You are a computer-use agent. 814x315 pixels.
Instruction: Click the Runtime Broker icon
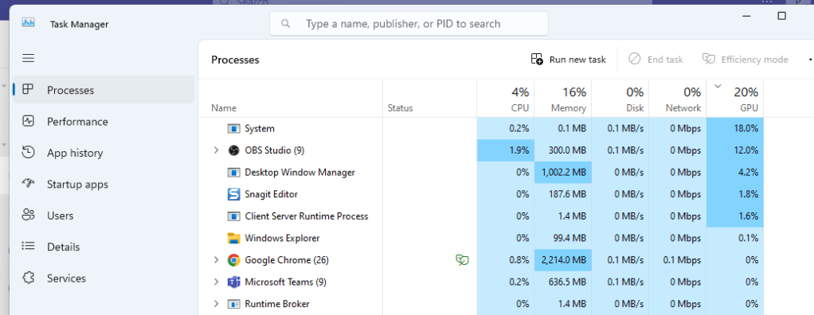pyautogui.click(x=234, y=304)
